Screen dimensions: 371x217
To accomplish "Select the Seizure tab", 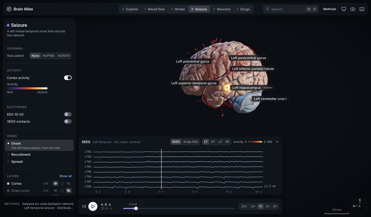I will click(x=199, y=9).
